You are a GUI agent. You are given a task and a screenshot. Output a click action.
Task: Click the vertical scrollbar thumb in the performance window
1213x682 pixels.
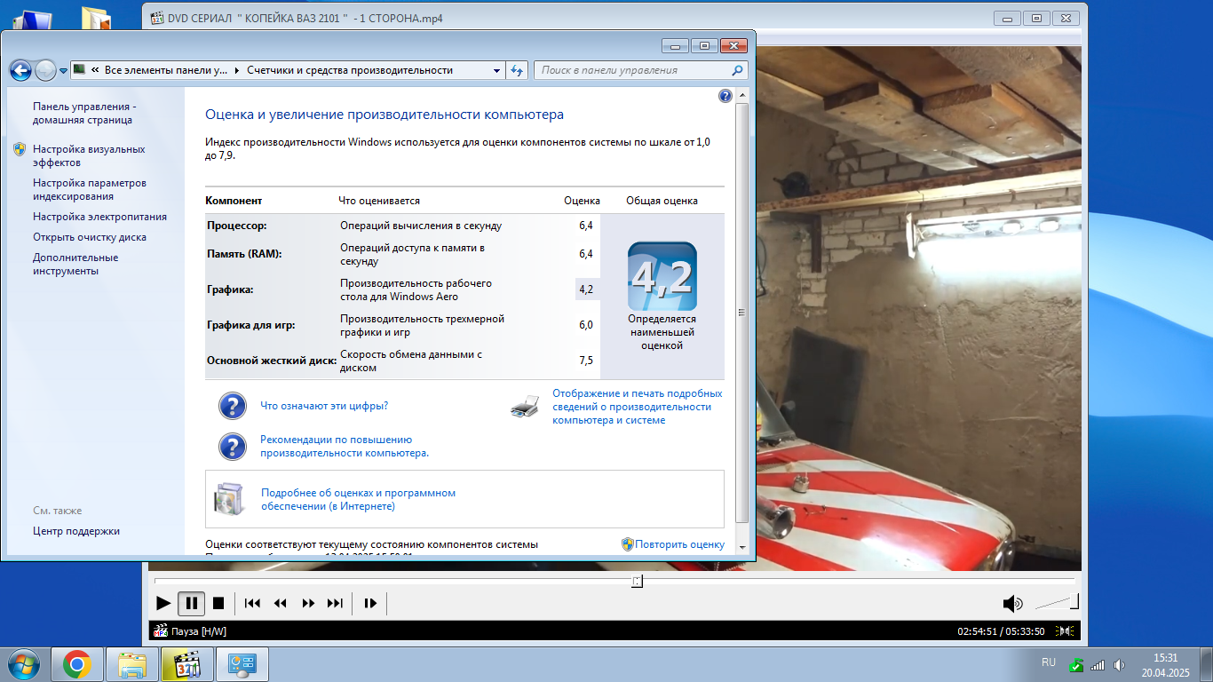tap(742, 313)
